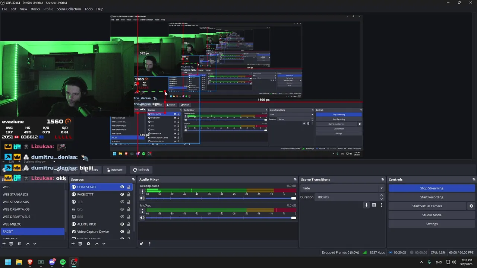The height and width of the screenshot is (268, 477).
Task: Open source properties gear in the Sources toolbar
Action: click(x=88, y=244)
